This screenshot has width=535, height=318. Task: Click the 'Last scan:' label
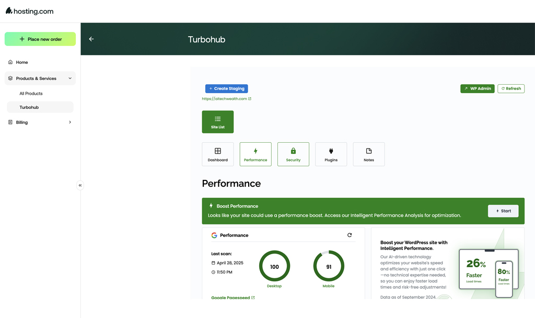[222, 254]
